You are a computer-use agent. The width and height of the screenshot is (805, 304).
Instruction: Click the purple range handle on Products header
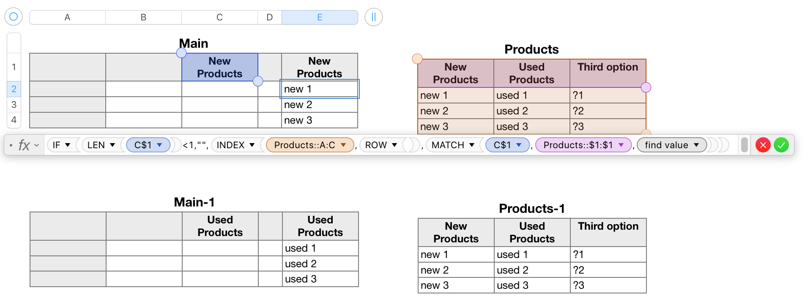pyautogui.click(x=646, y=87)
